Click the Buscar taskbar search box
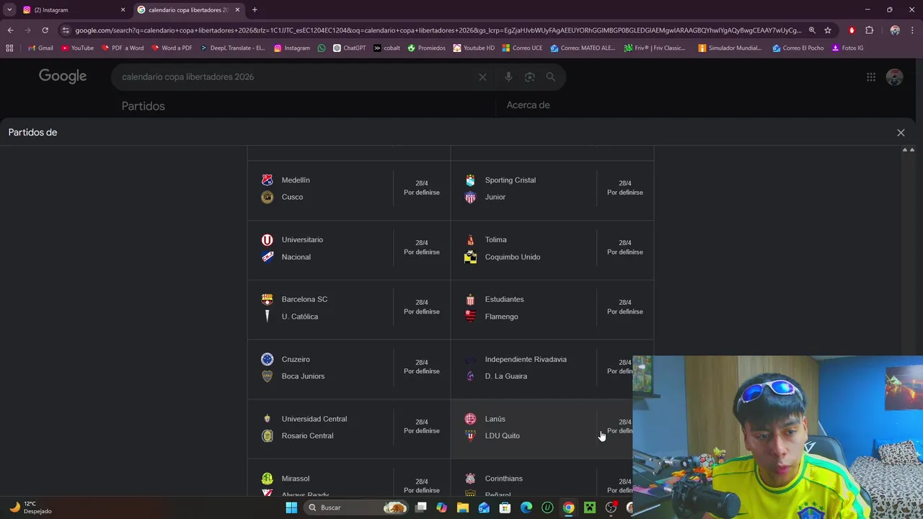 point(357,507)
